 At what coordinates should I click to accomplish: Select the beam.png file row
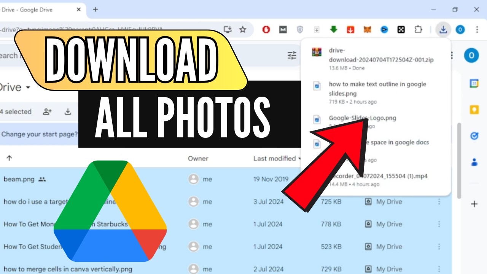tap(226, 179)
